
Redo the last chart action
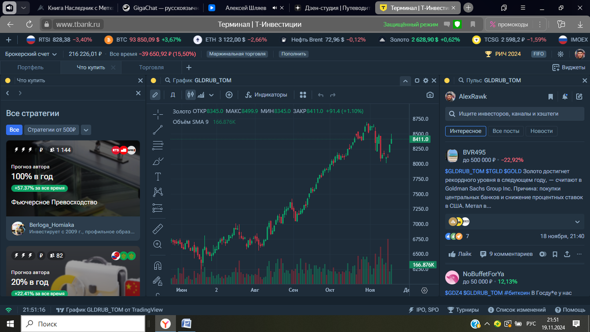(x=333, y=95)
